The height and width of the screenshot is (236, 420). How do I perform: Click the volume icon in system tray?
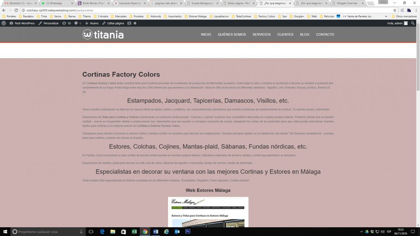[x=383, y=232]
